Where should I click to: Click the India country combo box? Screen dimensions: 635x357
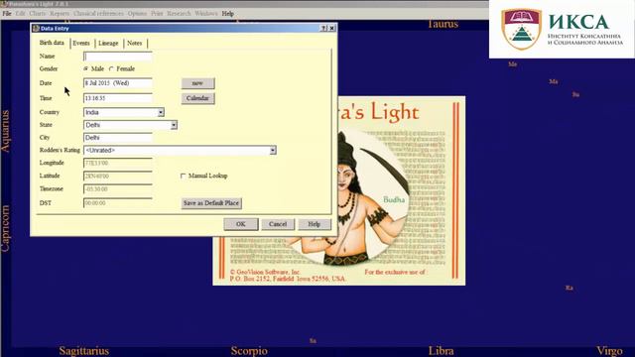tap(123, 112)
